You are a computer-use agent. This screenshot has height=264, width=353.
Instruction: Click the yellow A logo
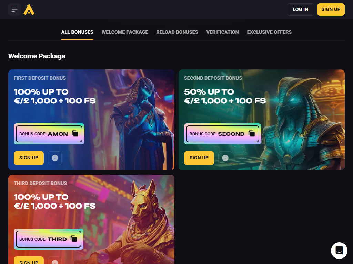[29, 10]
